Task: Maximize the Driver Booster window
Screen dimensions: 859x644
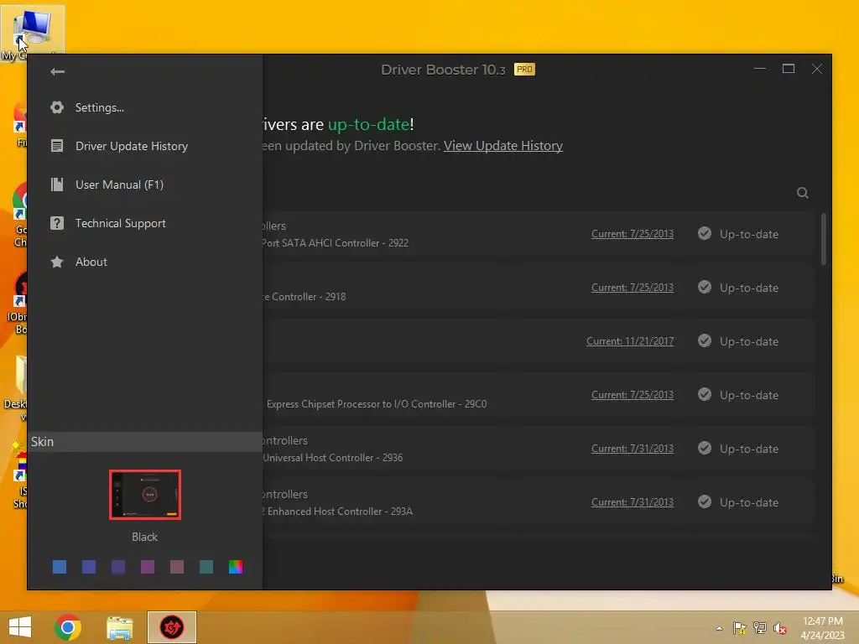Action: (x=789, y=69)
